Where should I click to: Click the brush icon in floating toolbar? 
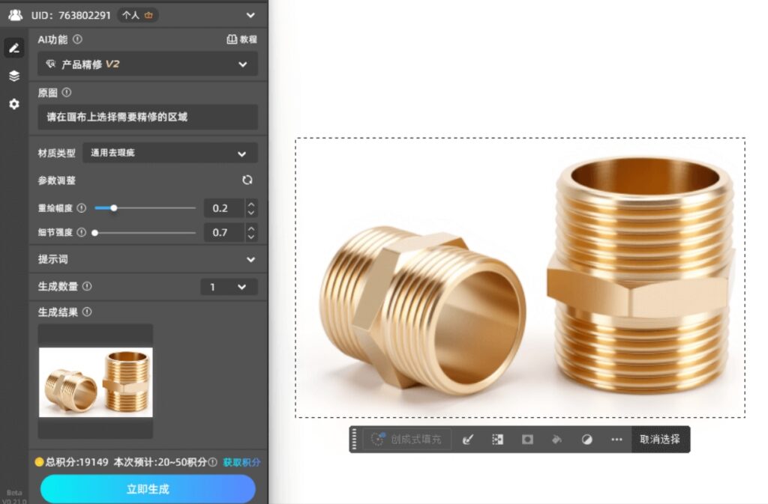point(467,440)
